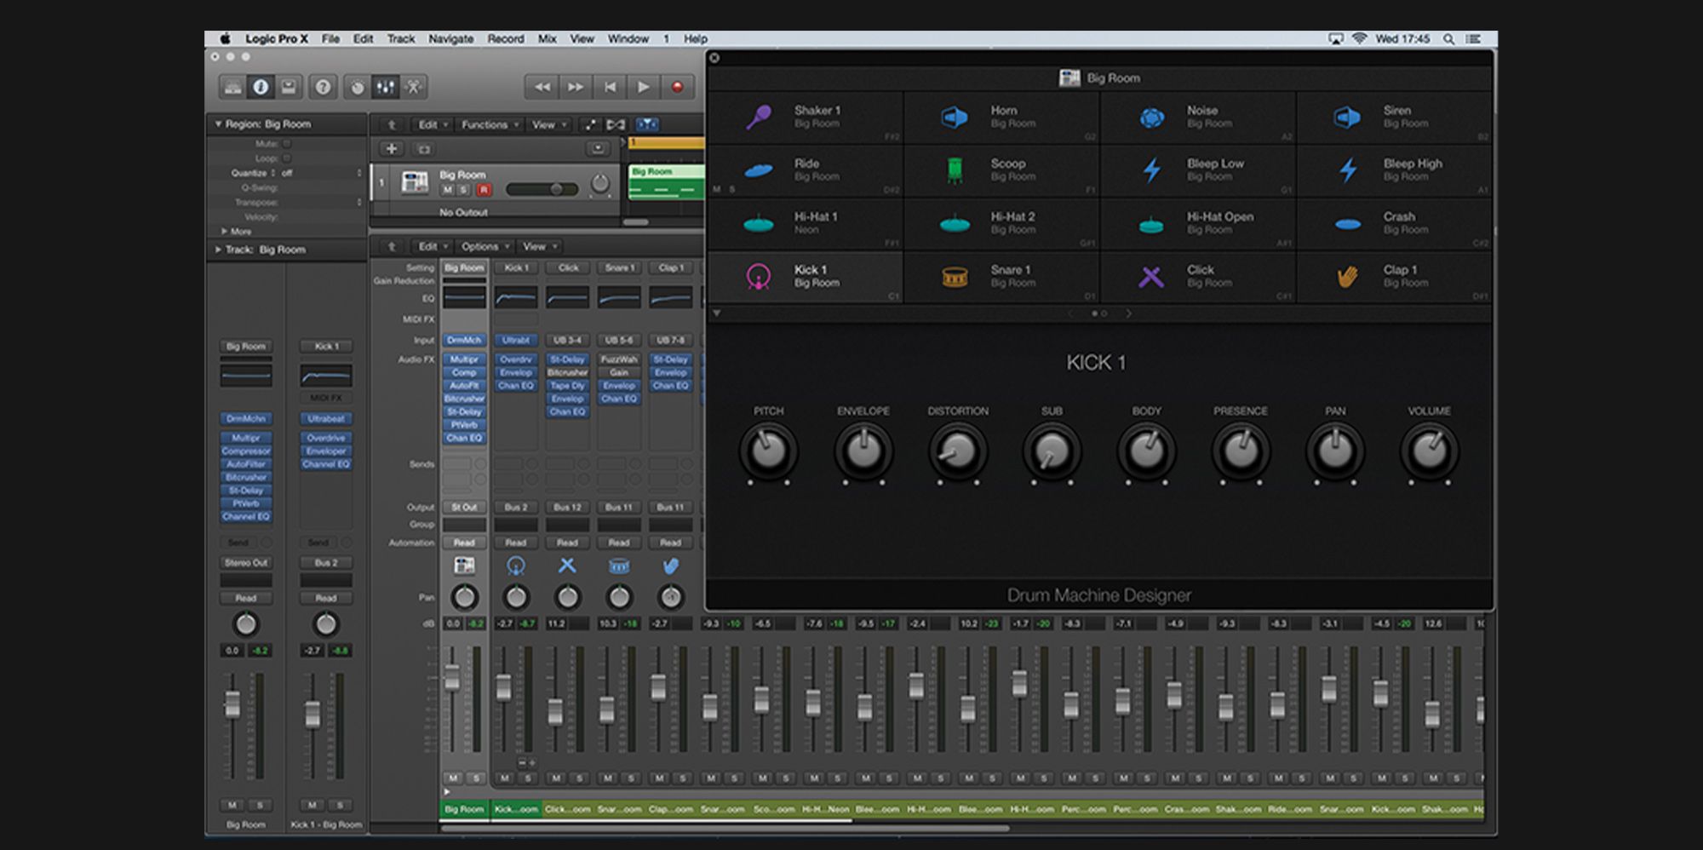The height and width of the screenshot is (850, 1703).
Task: Select the Siren drum pad
Action: tap(1394, 117)
